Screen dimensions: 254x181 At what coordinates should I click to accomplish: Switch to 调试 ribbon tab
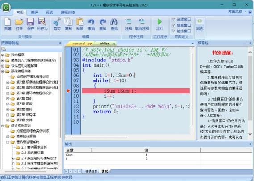[49, 12]
